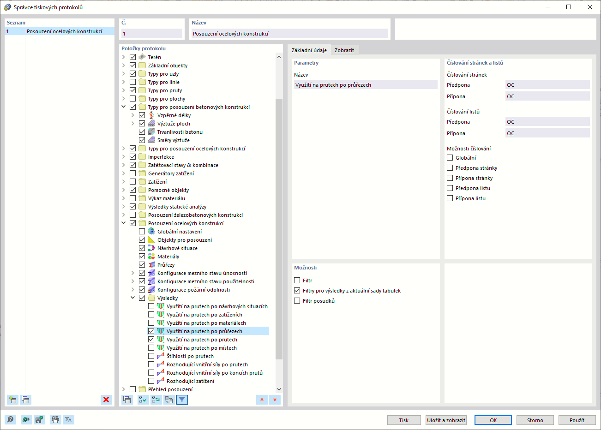Screen dimensions: 601x430
Task: Expand the Vzpěrné délky subnode
Action: pos(133,115)
